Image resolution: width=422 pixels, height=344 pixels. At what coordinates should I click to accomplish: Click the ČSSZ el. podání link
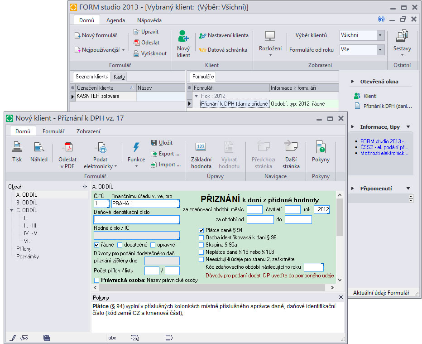click(384, 147)
